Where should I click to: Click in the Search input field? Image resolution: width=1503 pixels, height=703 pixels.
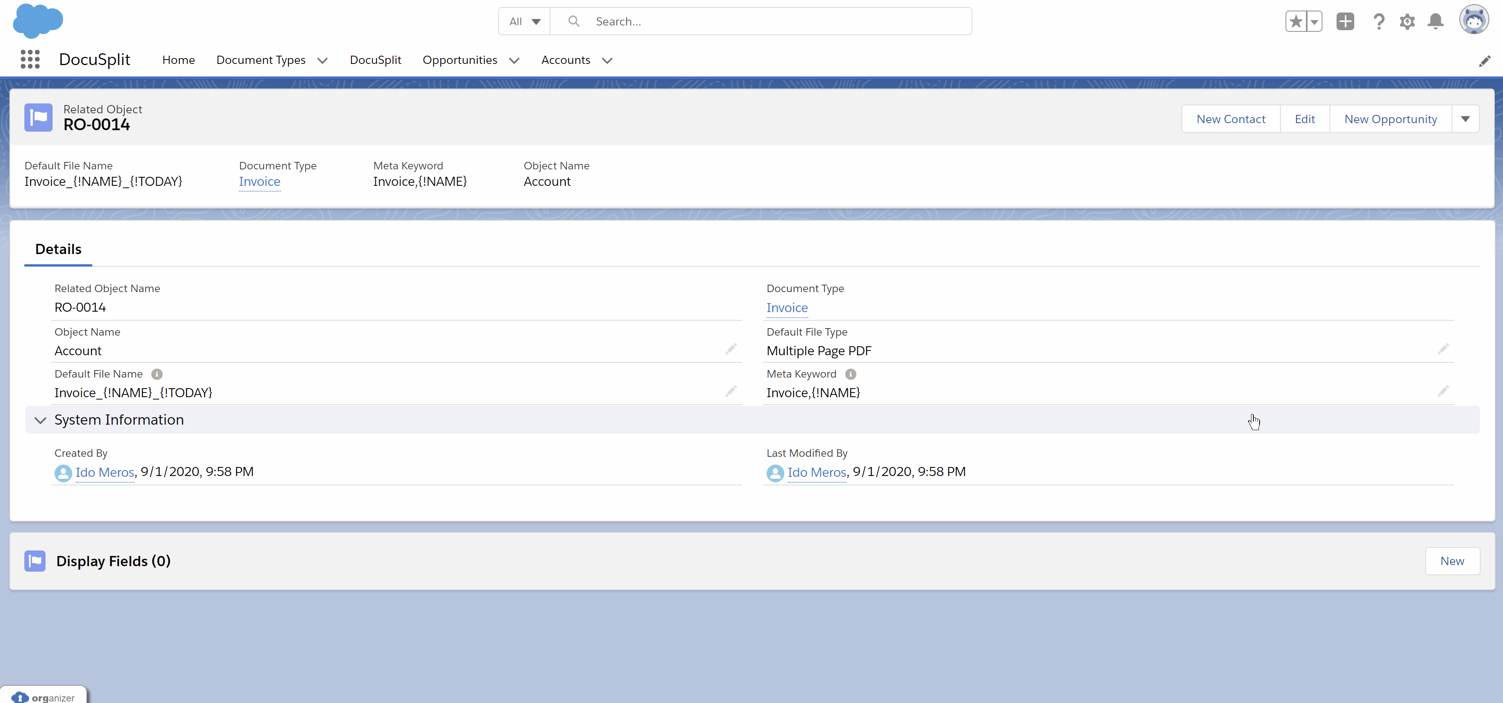point(758,22)
